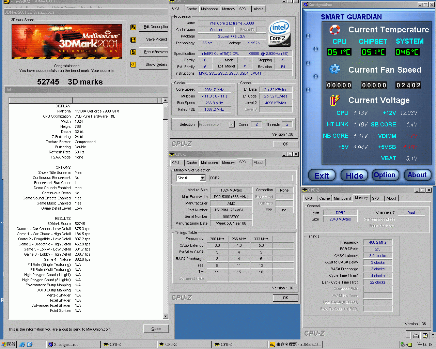
Task: Hide the Smart Guardian window
Action: tap(354, 176)
